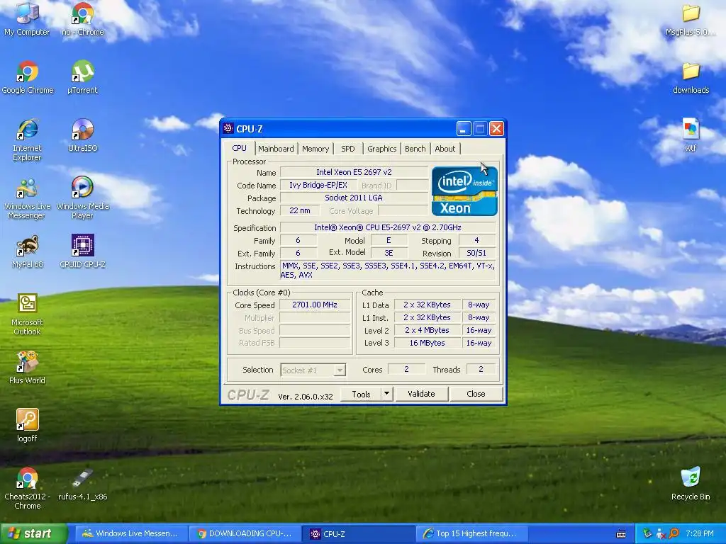Image resolution: width=726 pixels, height=544 pixels.
Task: Close CPU-Z with the red X
Action: tap(496, 128)
